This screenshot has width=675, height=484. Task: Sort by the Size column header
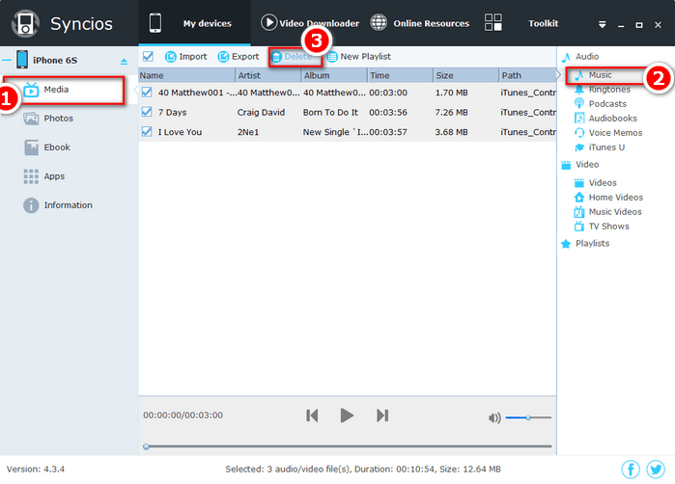click(465, 75)
